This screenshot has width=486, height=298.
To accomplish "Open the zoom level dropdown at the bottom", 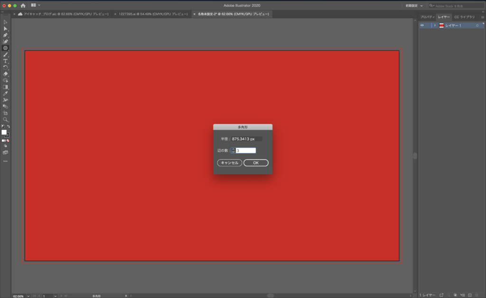I will pyautogui.click(x=28, y=296).
